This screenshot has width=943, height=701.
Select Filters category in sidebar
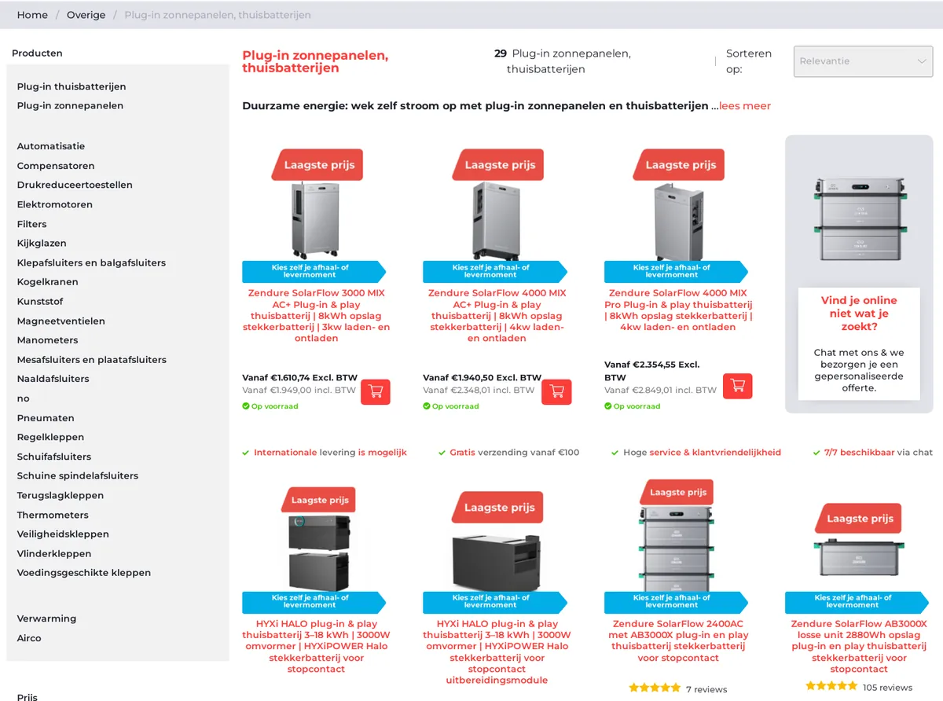(32, 224)
